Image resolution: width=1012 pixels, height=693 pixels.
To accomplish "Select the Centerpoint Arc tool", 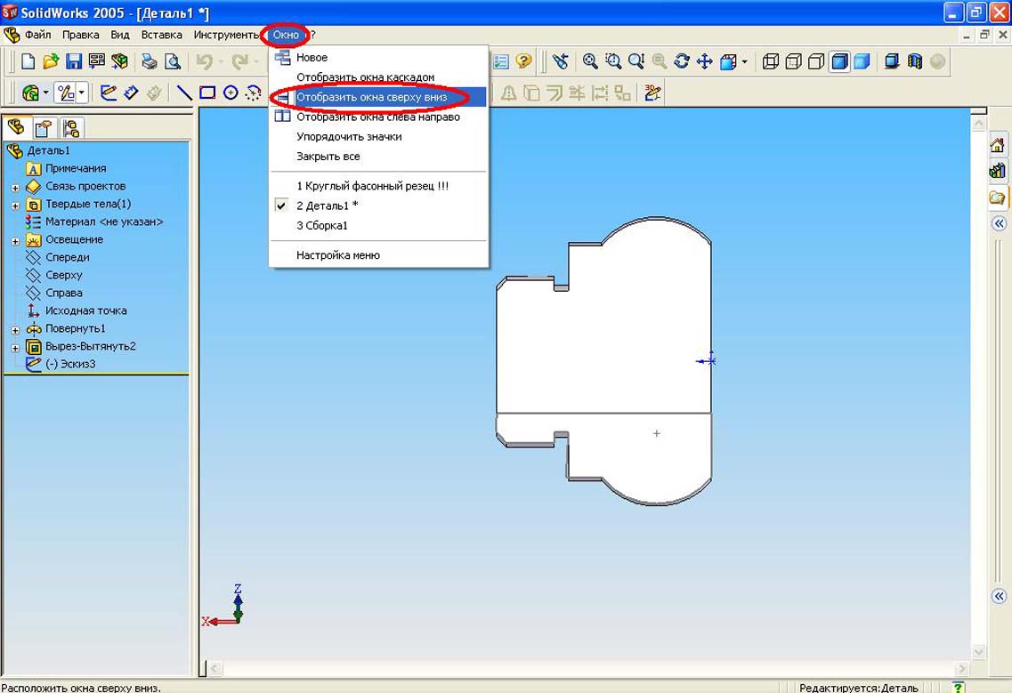I will 253,93.
